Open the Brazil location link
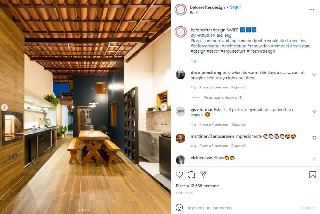Viewport: 320px width, 214px height. pyautogui.click(x=194, y=13)
